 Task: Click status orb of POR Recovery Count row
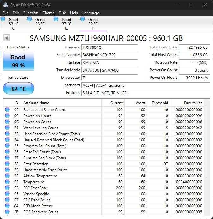coord(7,212)
